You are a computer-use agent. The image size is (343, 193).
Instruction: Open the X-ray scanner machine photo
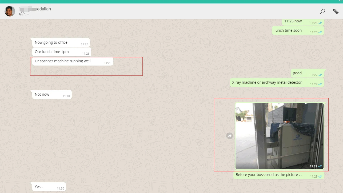click(x=279, y=136)
